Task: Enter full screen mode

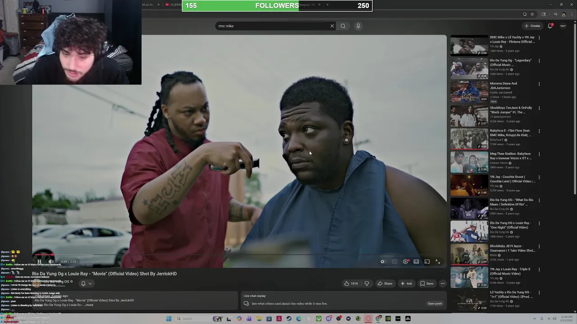Action: tap(438, 261)
